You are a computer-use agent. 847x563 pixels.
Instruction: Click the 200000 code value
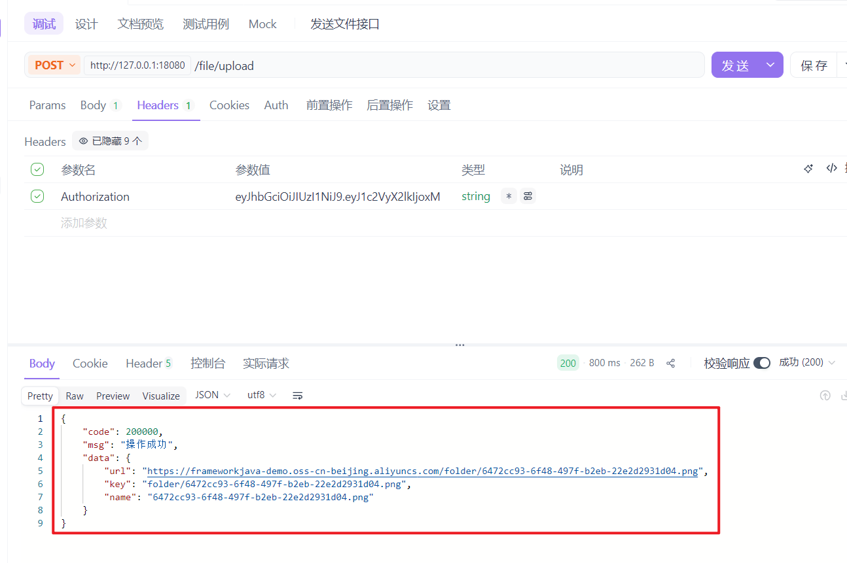coord(142,432)
